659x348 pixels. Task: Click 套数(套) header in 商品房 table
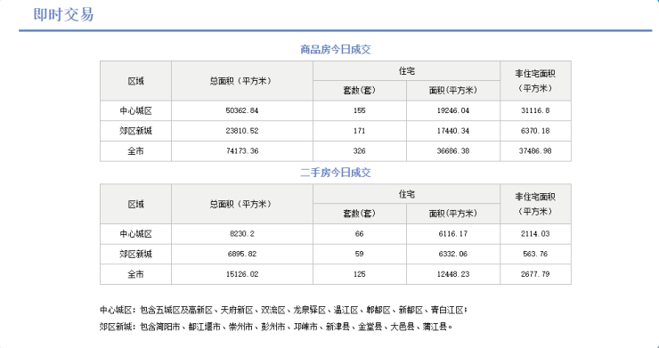360,91
